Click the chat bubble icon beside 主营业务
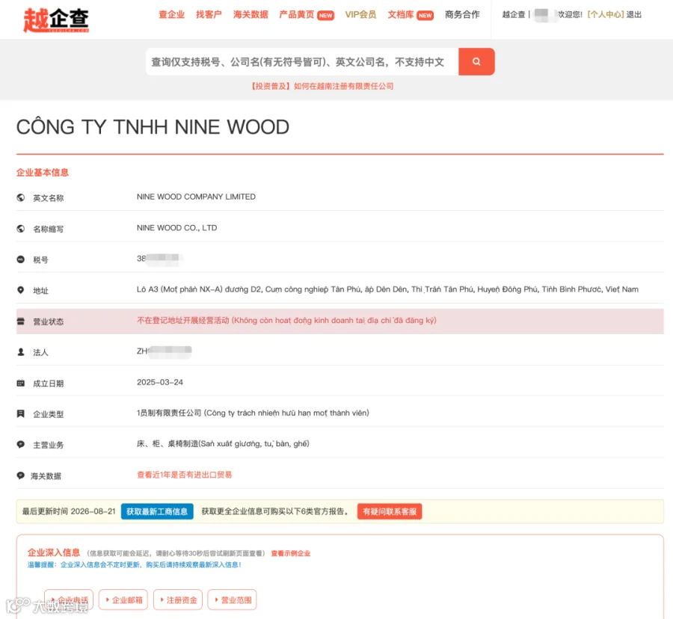Image resolution: width=673 pixels, height=619 pixels. pos(21,445)
